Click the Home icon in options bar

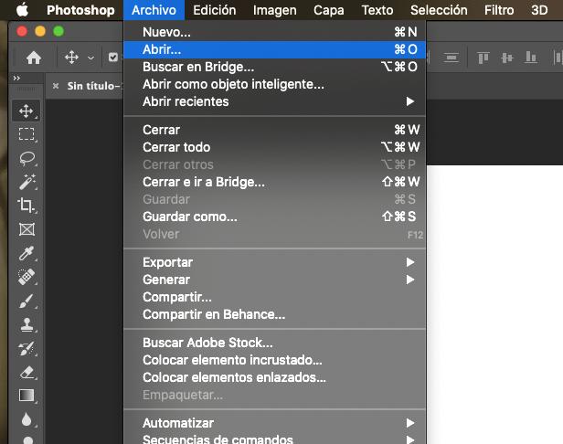(x=34, y=58)
